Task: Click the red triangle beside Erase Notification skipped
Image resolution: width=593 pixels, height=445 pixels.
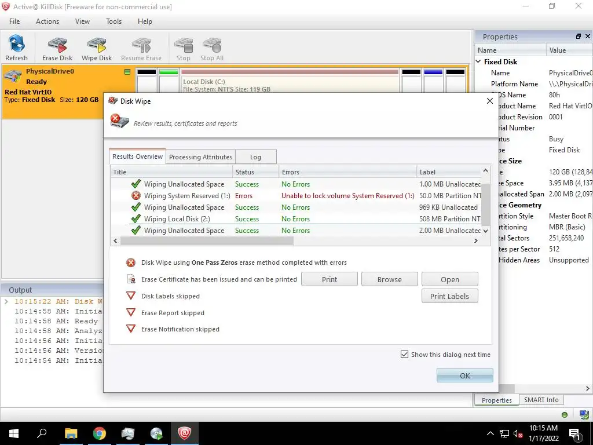Action: 131,329
